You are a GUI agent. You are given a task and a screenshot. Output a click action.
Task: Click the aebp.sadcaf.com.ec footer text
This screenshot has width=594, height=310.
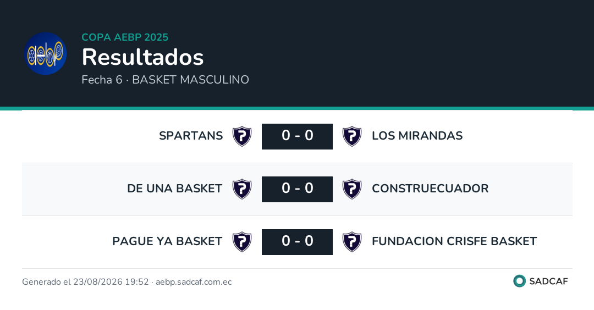(x=194, y=282)
